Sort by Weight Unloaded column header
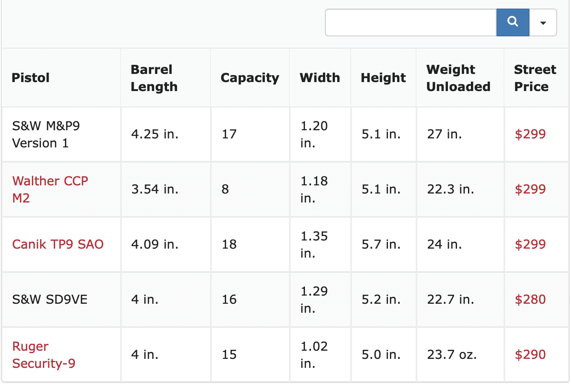Viewport: 571px width, 385px height. point(458,78)
